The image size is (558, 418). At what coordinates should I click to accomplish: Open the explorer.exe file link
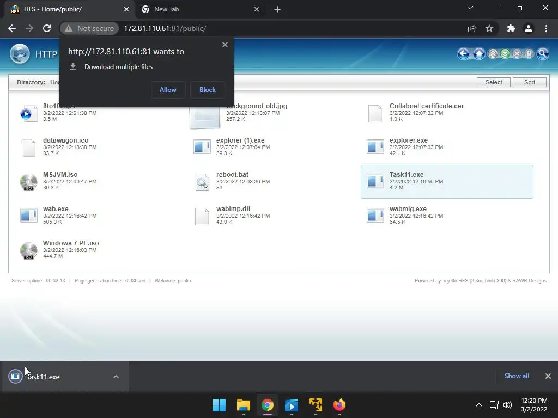click(x=409, y=140)
